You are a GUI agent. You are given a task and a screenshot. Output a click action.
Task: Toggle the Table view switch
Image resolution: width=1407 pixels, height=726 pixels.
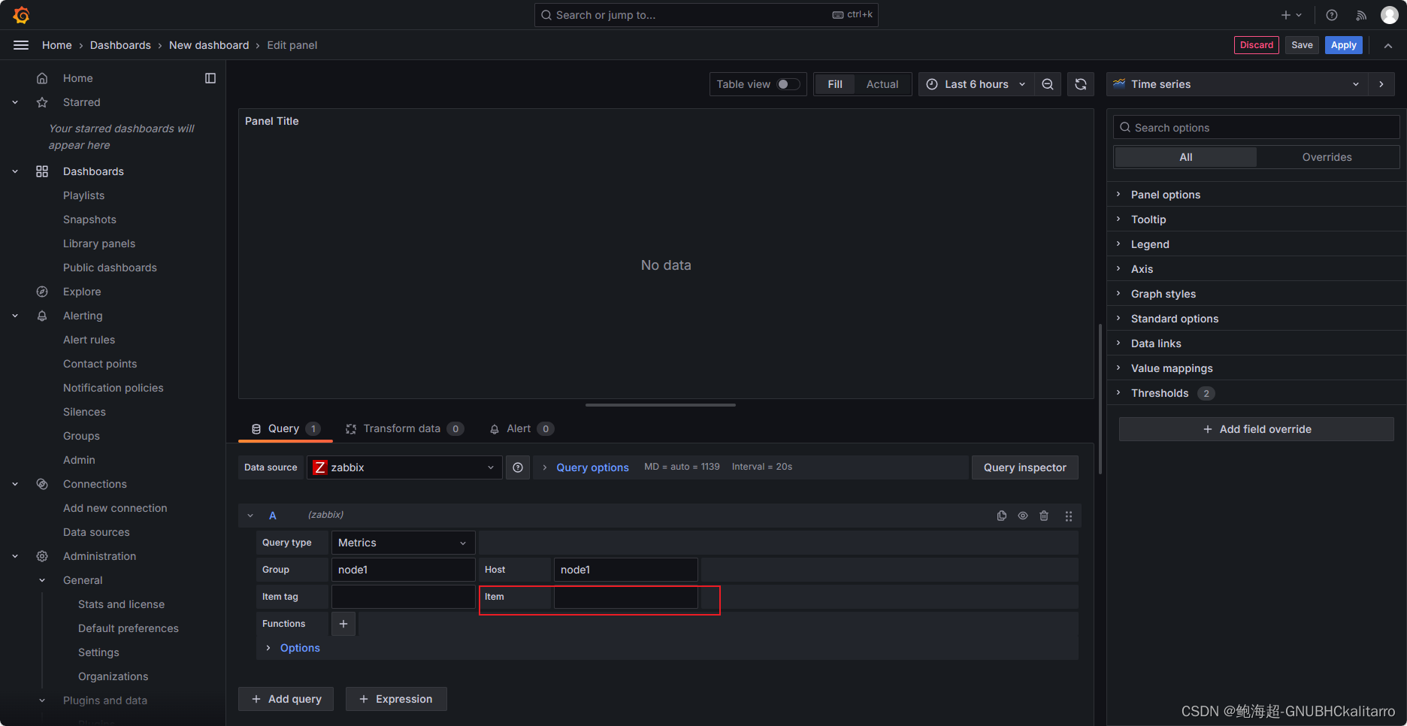[788, 84]
